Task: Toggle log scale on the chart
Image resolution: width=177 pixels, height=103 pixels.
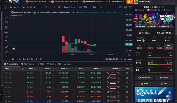Action: (x=125, y=59)
